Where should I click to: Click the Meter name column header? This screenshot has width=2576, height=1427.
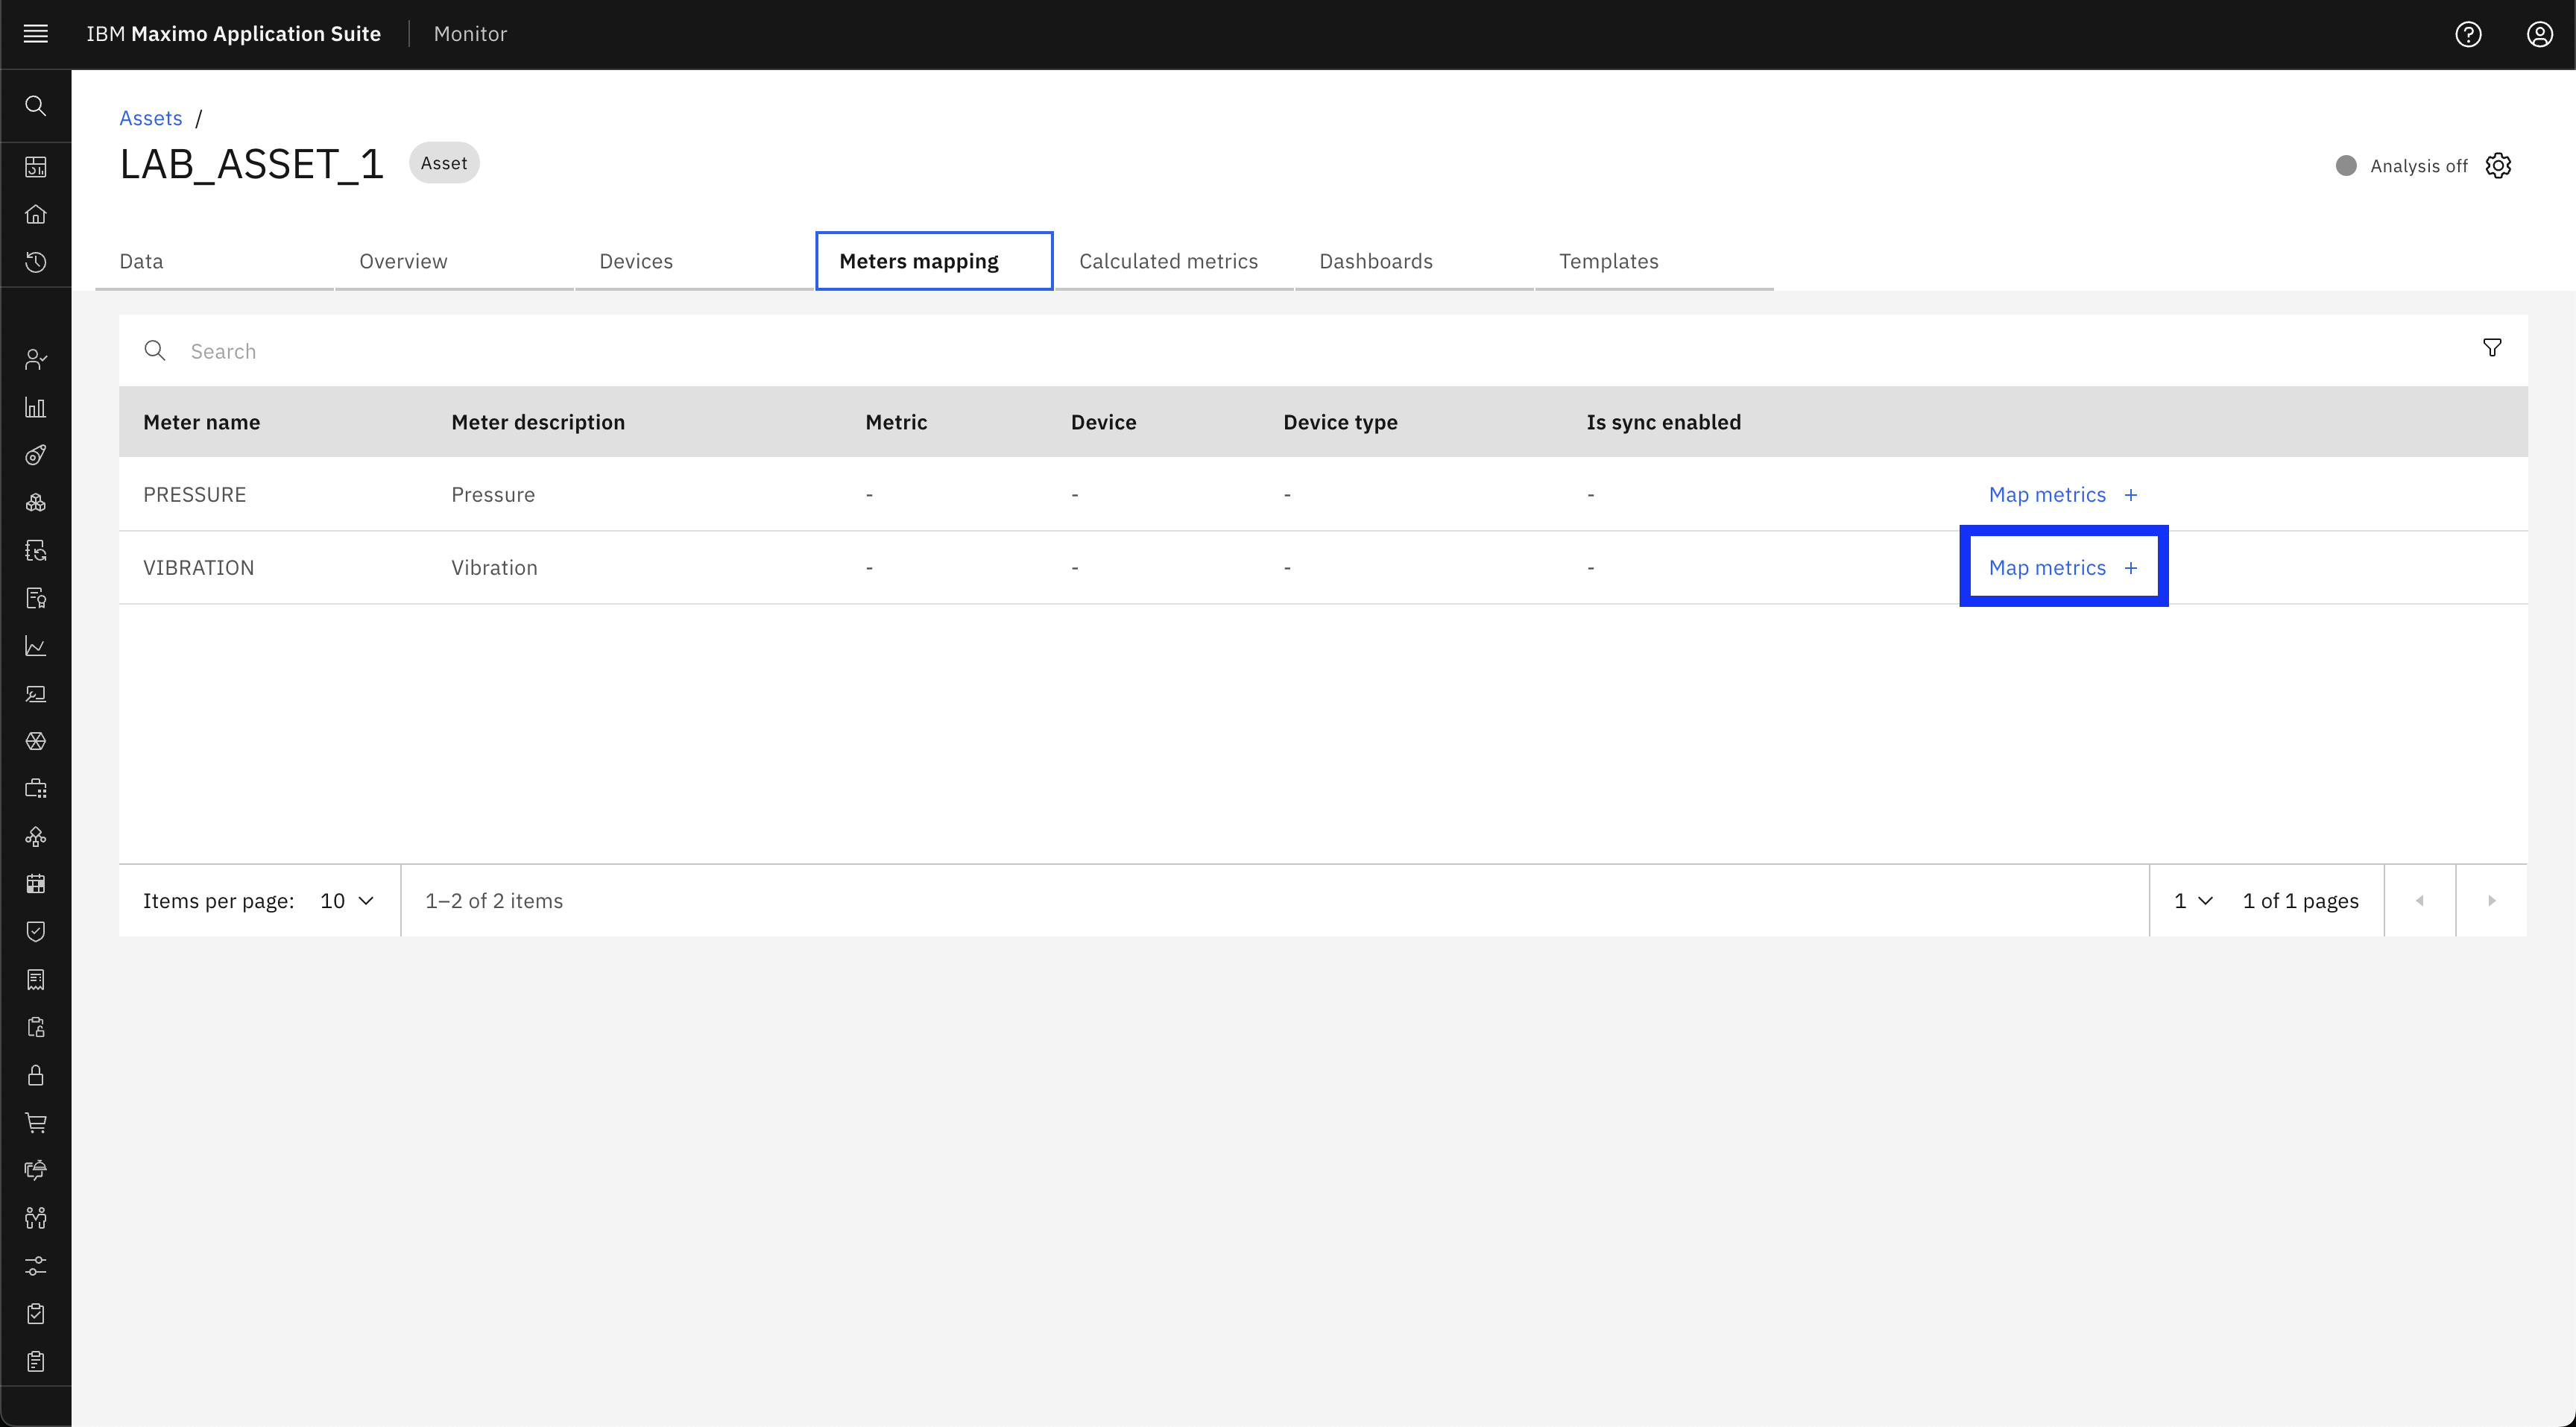201,422
